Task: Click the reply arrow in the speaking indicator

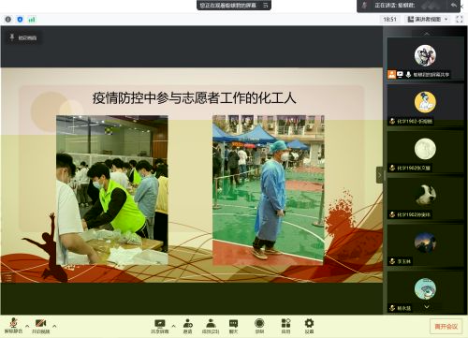Action: (453, 5)
